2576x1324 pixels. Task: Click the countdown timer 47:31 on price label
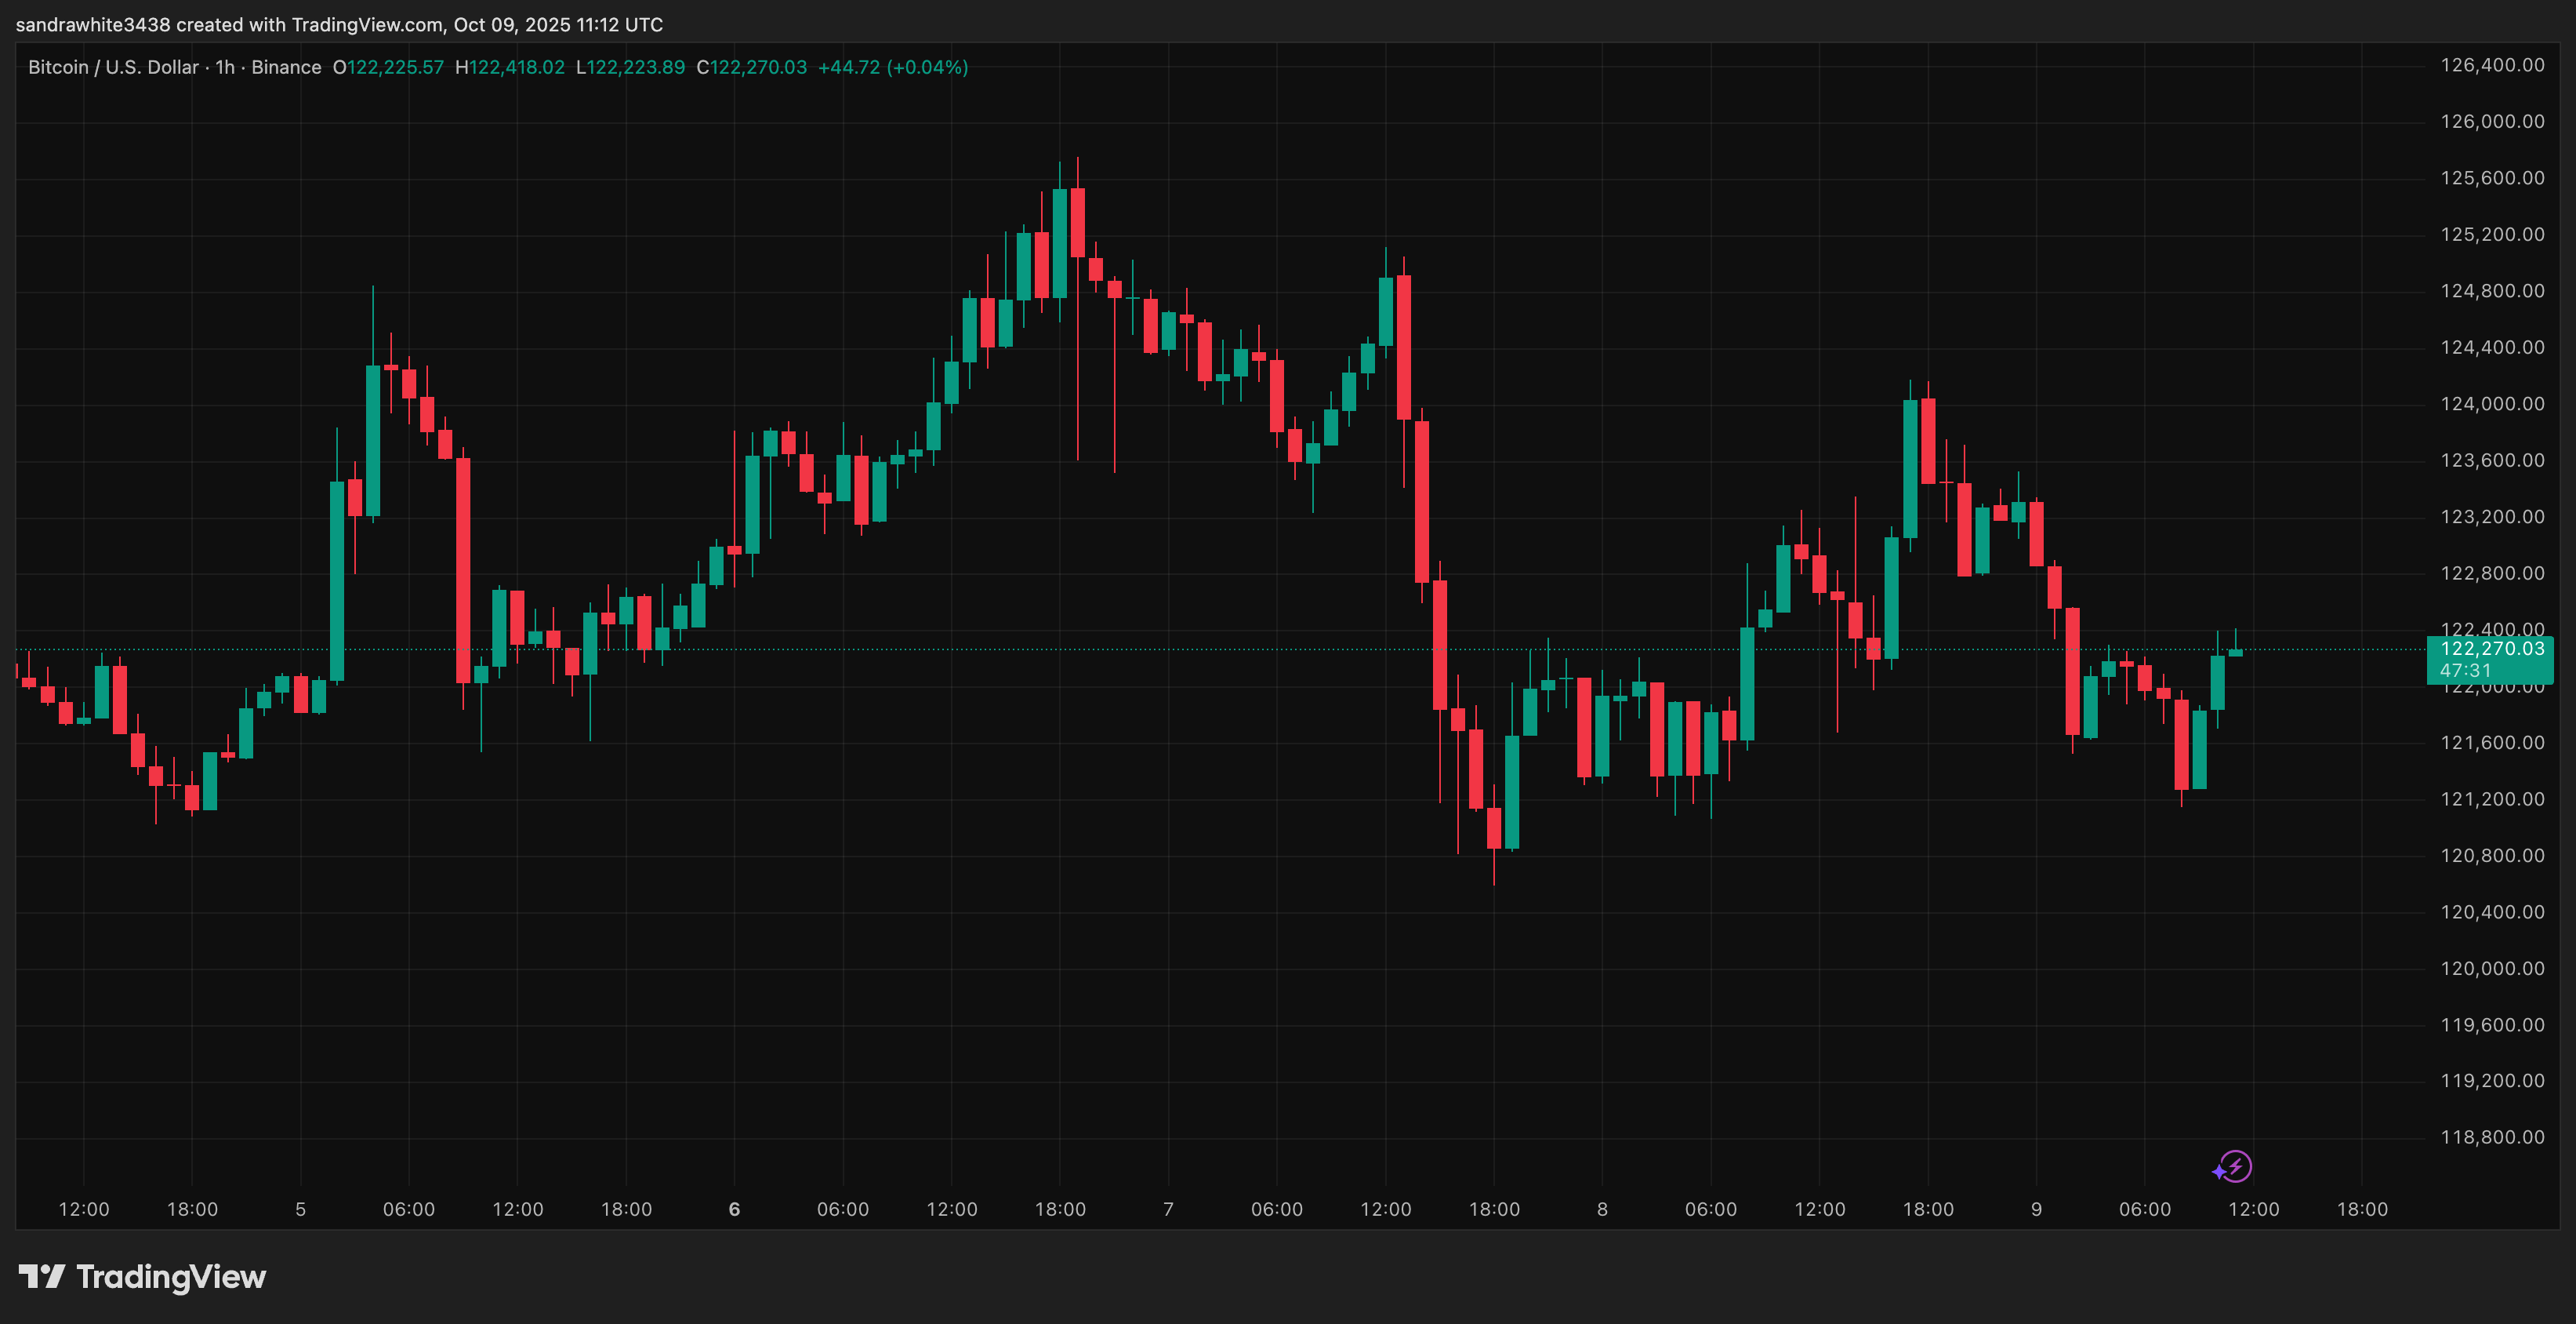click(x=2466, y=671)
